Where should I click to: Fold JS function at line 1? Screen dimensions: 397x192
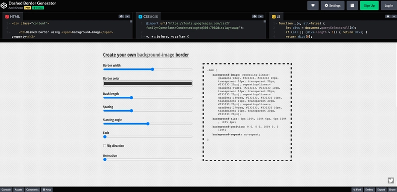click(277, 23)
